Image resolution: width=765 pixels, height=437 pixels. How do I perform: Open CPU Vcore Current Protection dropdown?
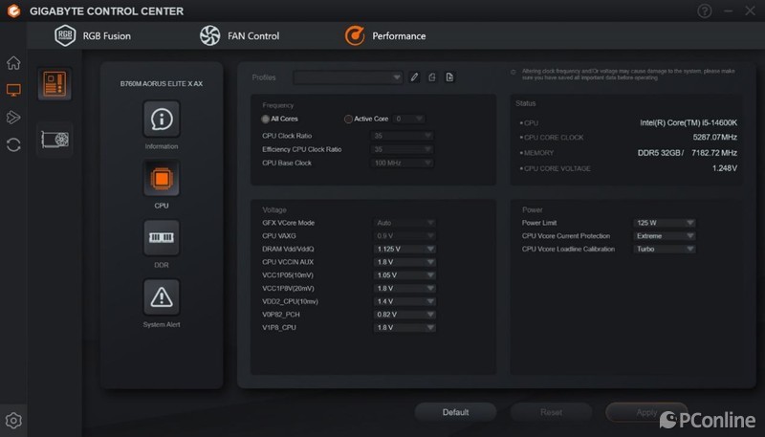click(x=665, y=236)
